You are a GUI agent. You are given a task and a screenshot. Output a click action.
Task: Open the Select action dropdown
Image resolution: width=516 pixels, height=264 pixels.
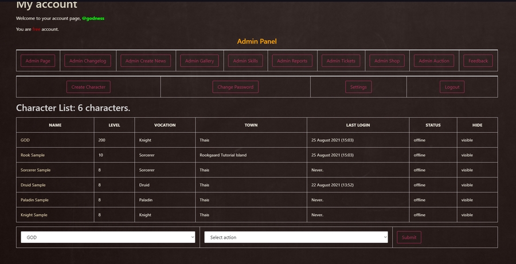pos(296,237)
